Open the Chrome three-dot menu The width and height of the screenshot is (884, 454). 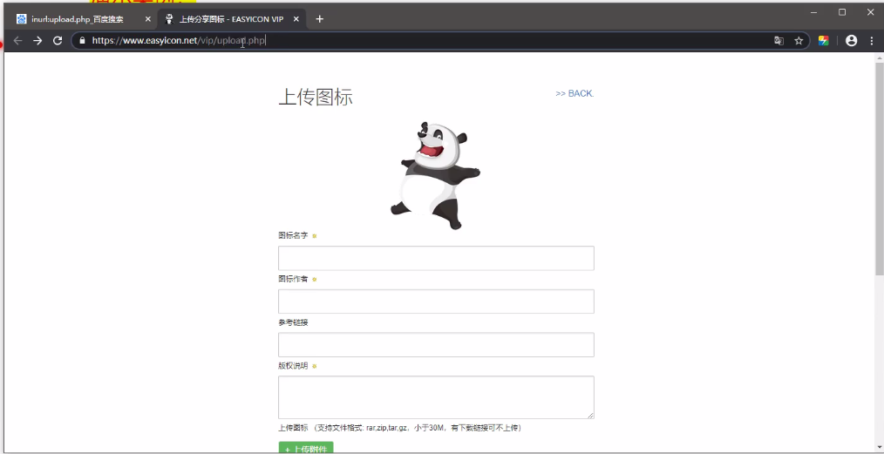click(x=871, y=40)
